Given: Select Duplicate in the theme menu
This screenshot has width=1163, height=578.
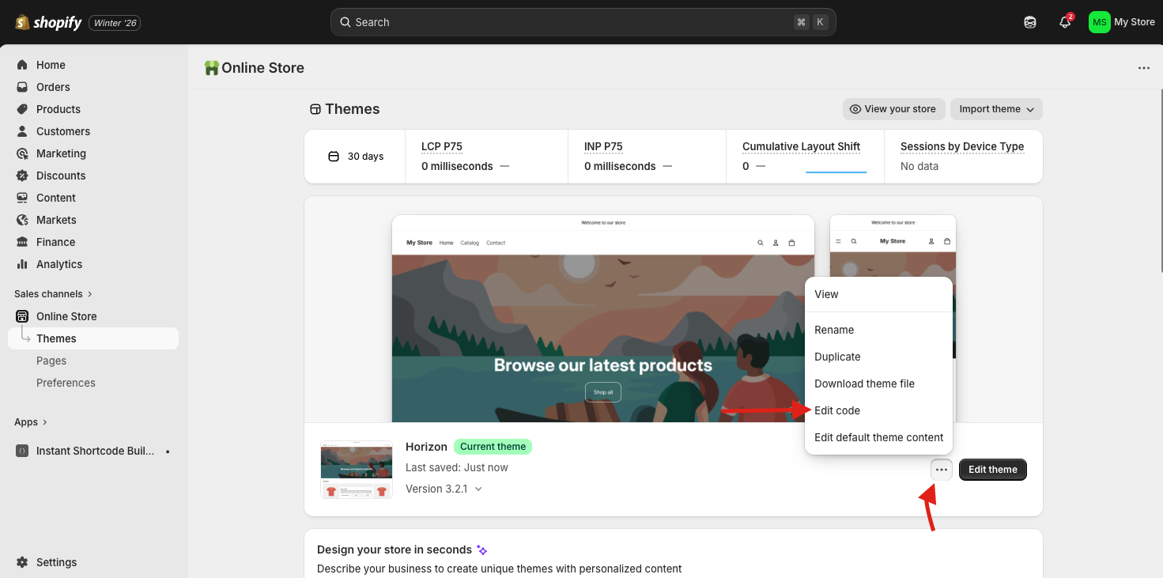Looking at the screenshot, I should click(836, 357).
